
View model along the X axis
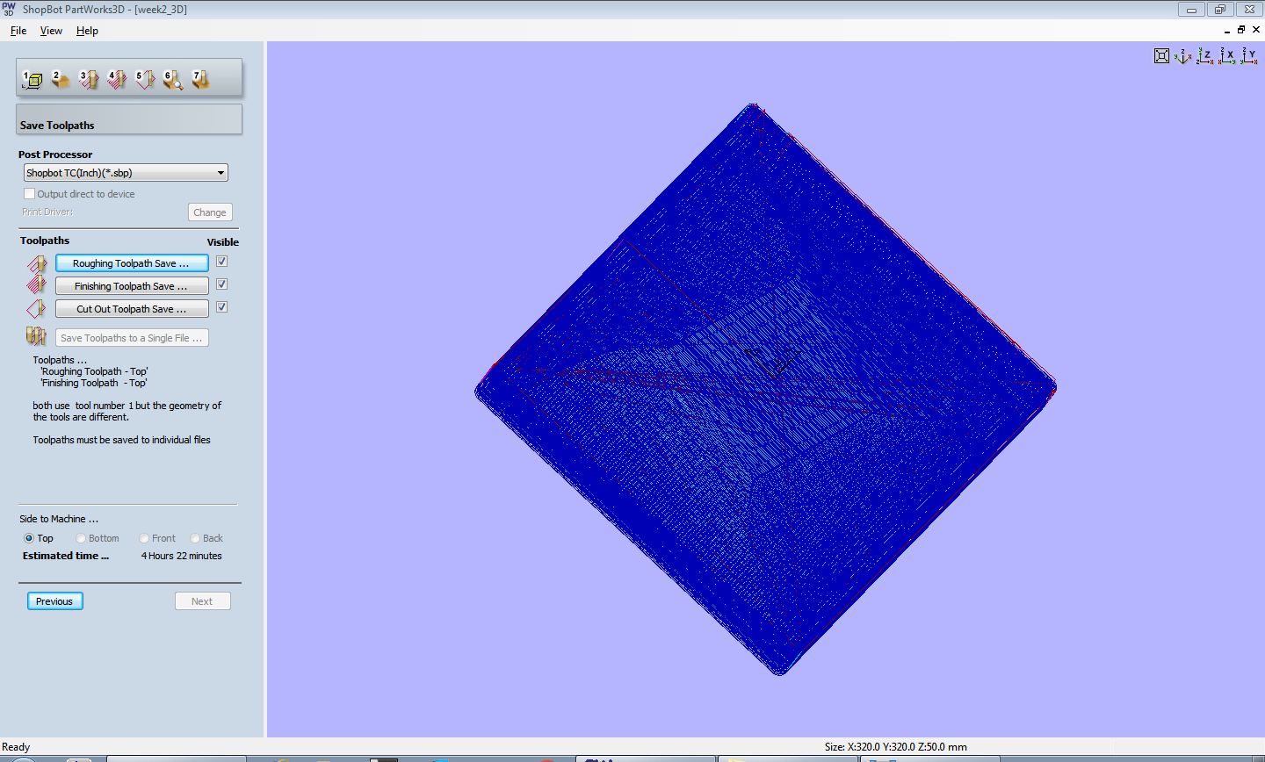pyautogui.click(x=1227, y=56)
